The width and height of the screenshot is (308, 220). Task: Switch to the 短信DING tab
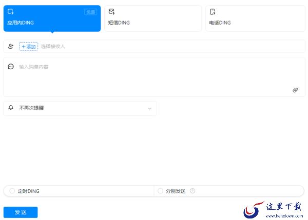tap(153, 18)
